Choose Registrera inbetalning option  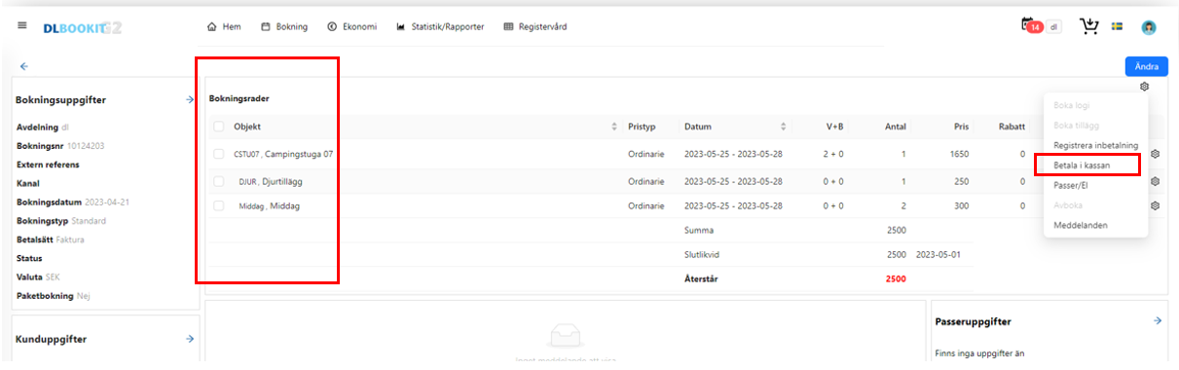pyautogui.click(x=1095, y=145)
